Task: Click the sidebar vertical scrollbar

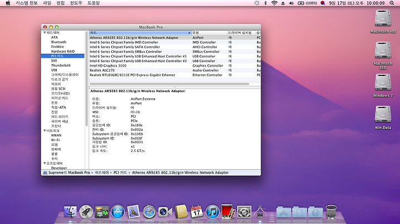Action: pyautogui.click(x=87, y=79)
